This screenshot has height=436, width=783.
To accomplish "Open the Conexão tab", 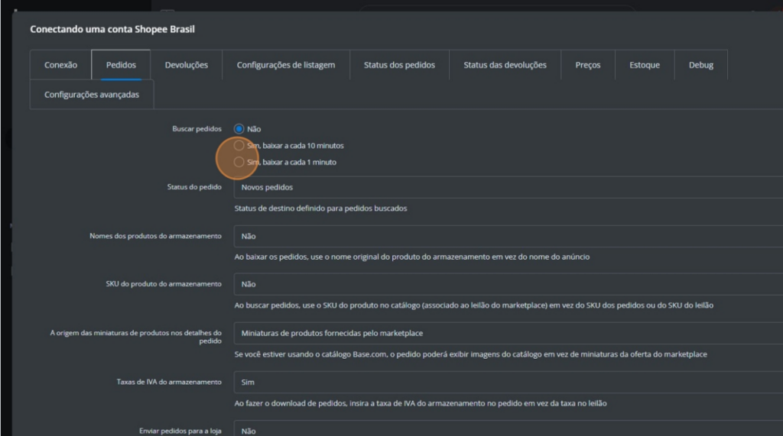I will (x=60, y=65).
